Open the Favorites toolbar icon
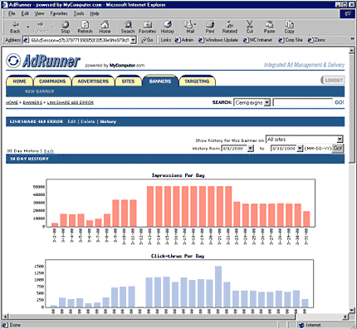The image size is (357, 329). coord(147,27)
